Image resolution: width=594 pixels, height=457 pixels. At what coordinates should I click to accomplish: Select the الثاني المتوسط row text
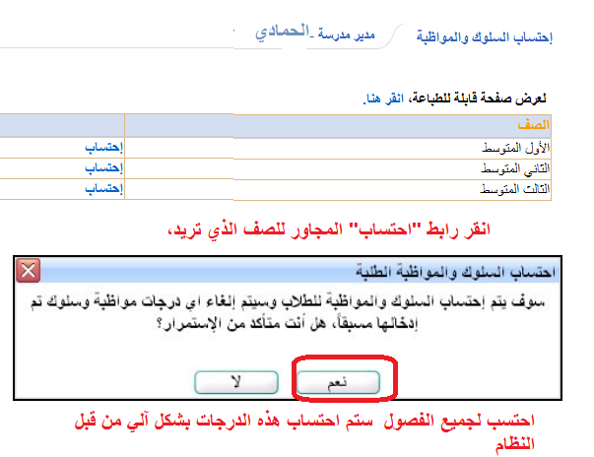pyautogui.click(x=515, y=168)
